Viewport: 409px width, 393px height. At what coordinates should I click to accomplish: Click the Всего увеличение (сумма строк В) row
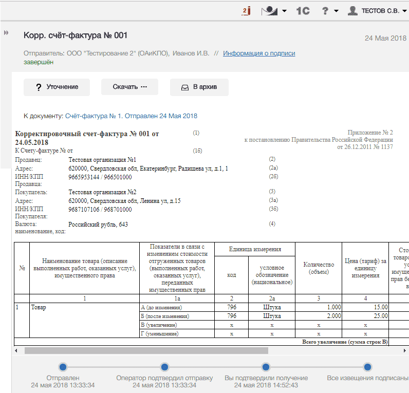201,342
